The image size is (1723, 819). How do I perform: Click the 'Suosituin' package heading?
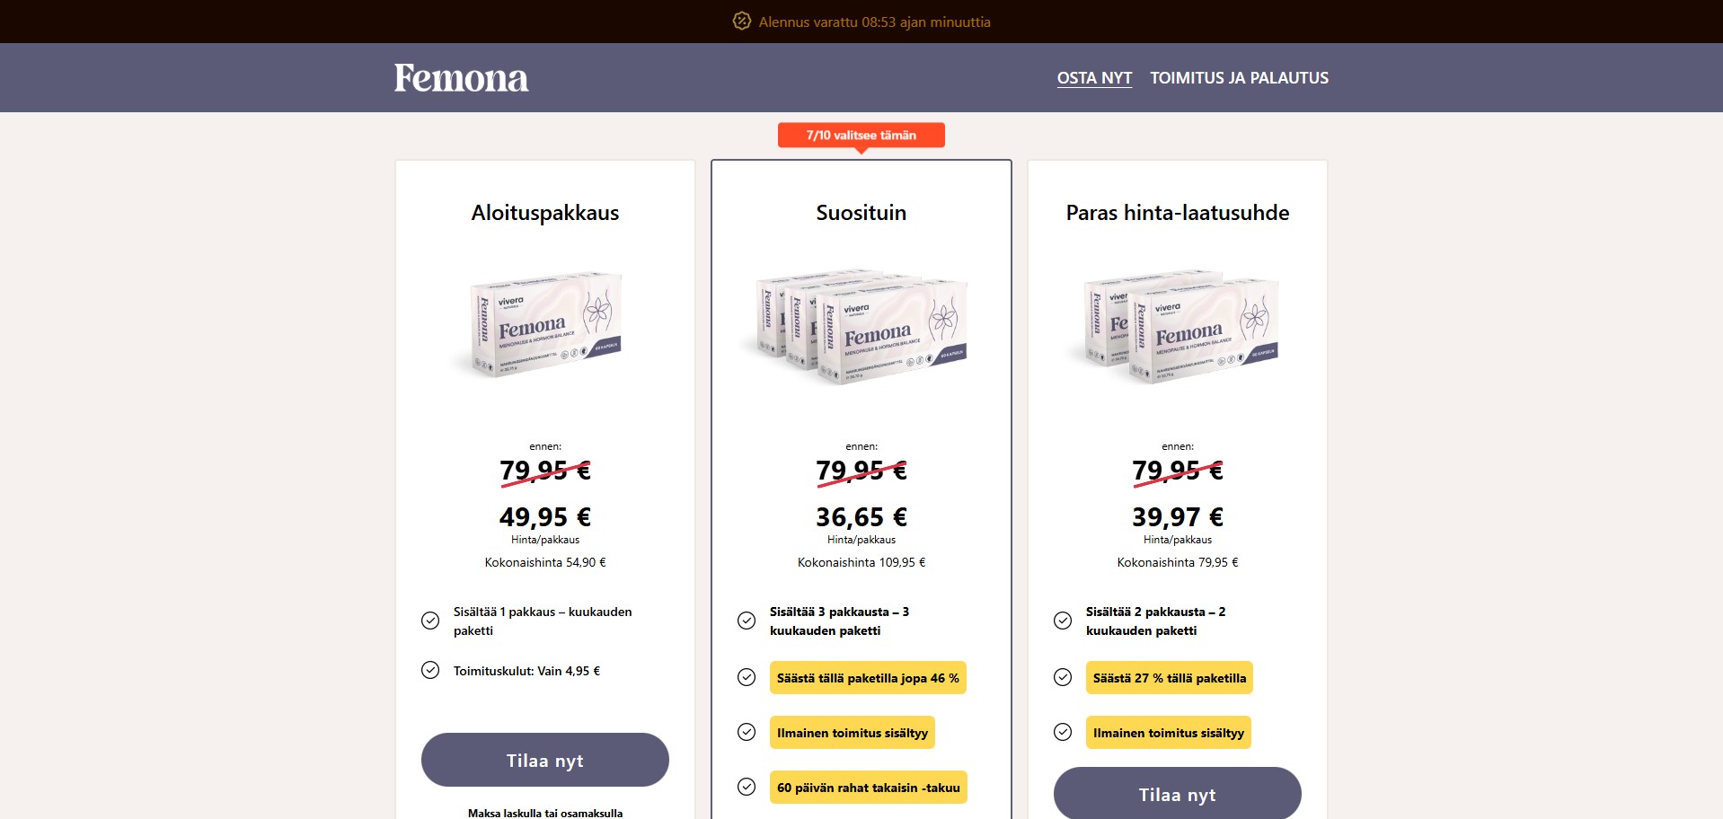[861, 213]
